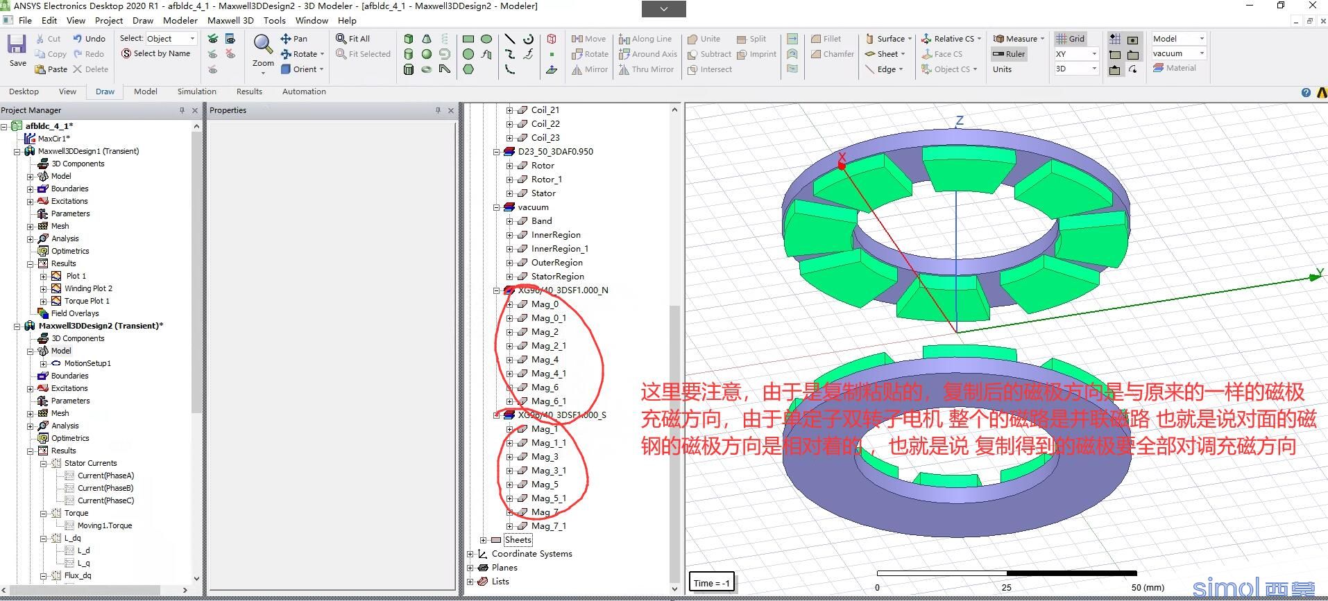This screenshot has height=601, width=1328.
Task: Open the Modeler menu
Action: tap(180, 21)
